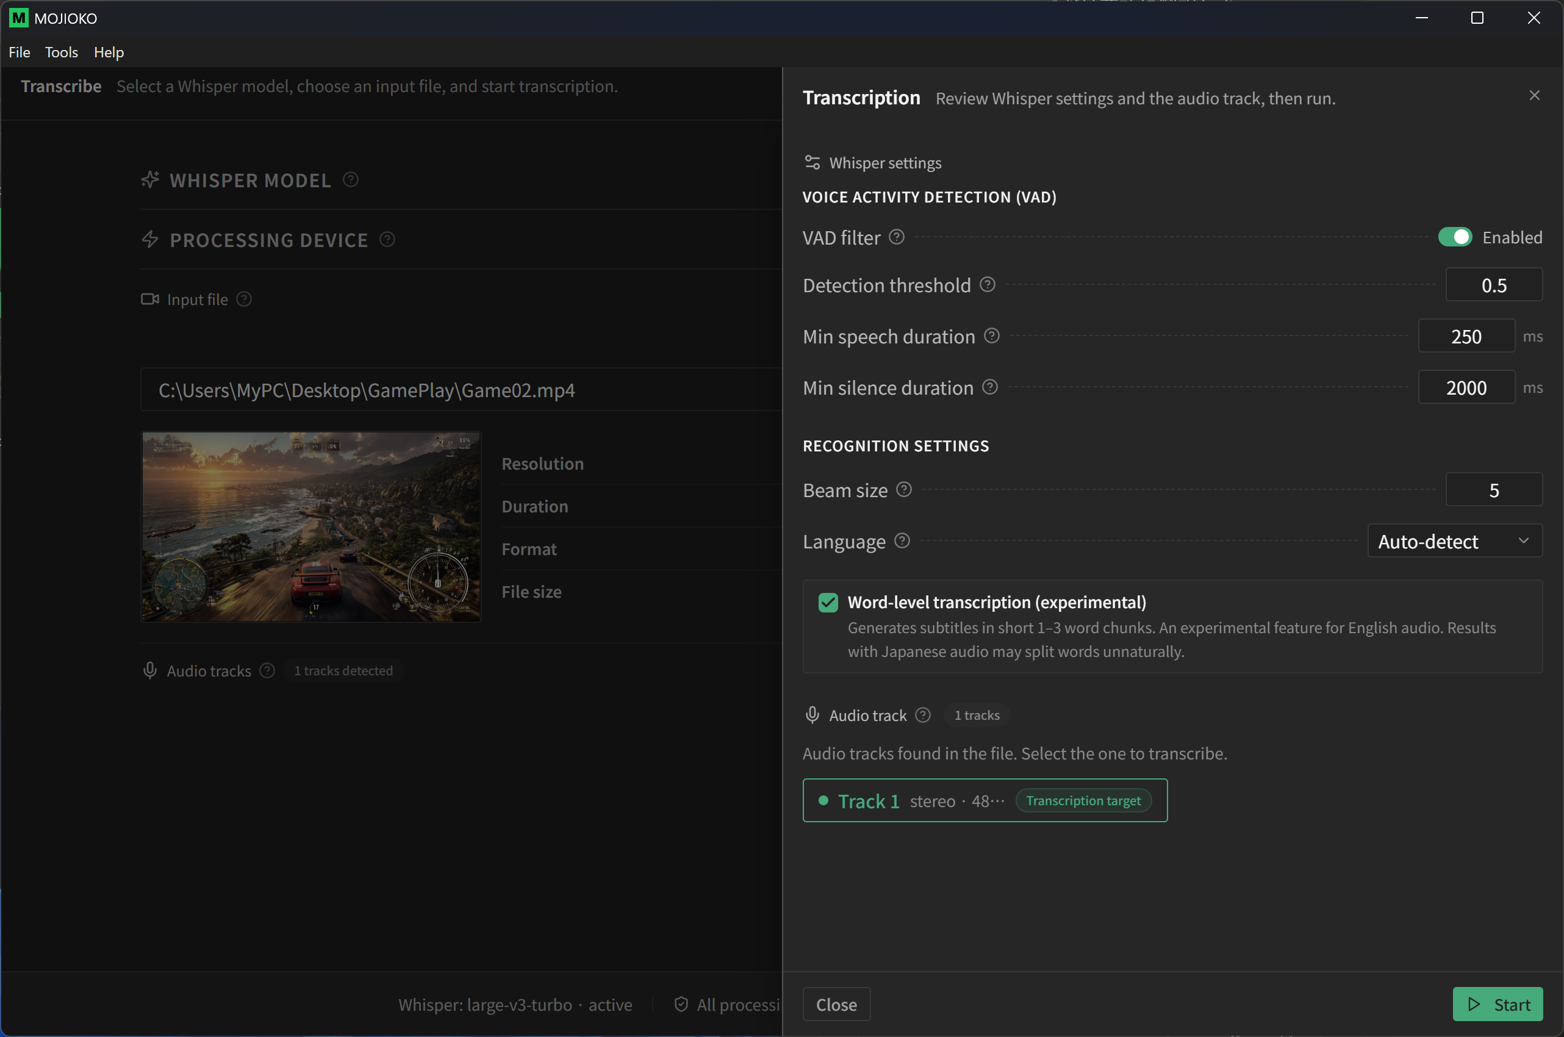Open the Tools menu

pos(62,52)
